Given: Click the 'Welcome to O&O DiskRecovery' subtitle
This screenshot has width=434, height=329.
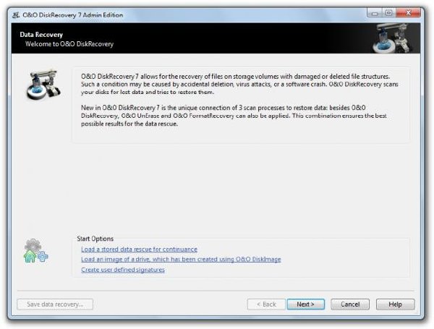Looking at the screenshot, I should pos(69,44).
